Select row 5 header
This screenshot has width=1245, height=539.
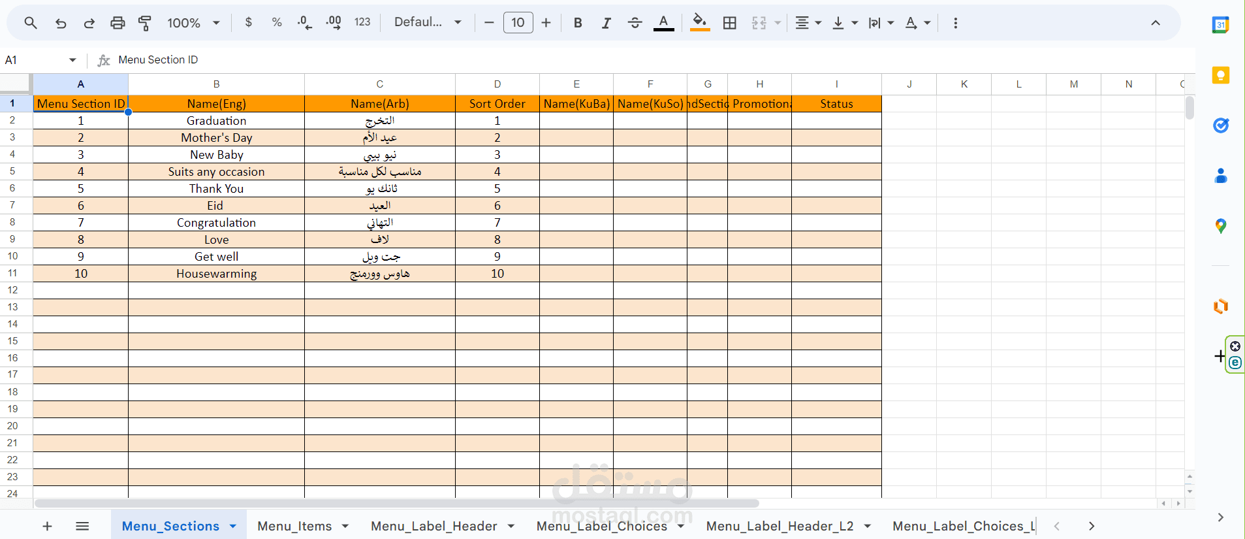pyautogui.click(x=12, y=171)
